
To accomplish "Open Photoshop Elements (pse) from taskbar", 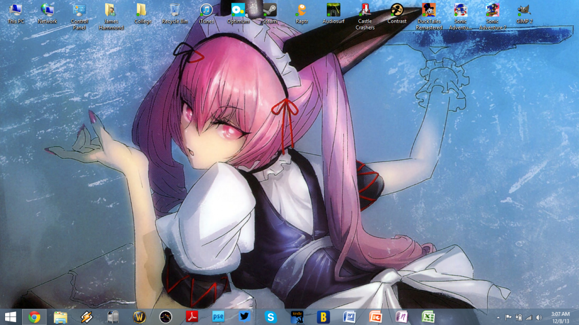I will (218, 317).
